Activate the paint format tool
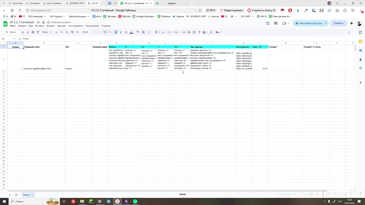Screen dimensions: 365x205 coord(38,32)
